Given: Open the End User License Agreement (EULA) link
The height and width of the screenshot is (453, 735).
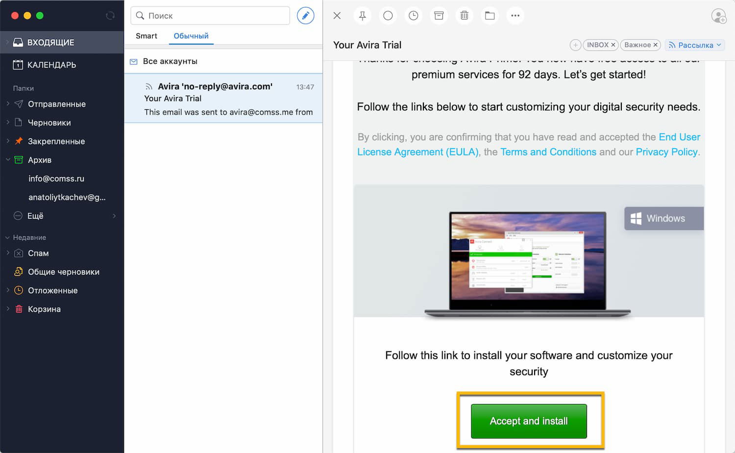Looking at the screenshot, I should (x=418, y=152).
